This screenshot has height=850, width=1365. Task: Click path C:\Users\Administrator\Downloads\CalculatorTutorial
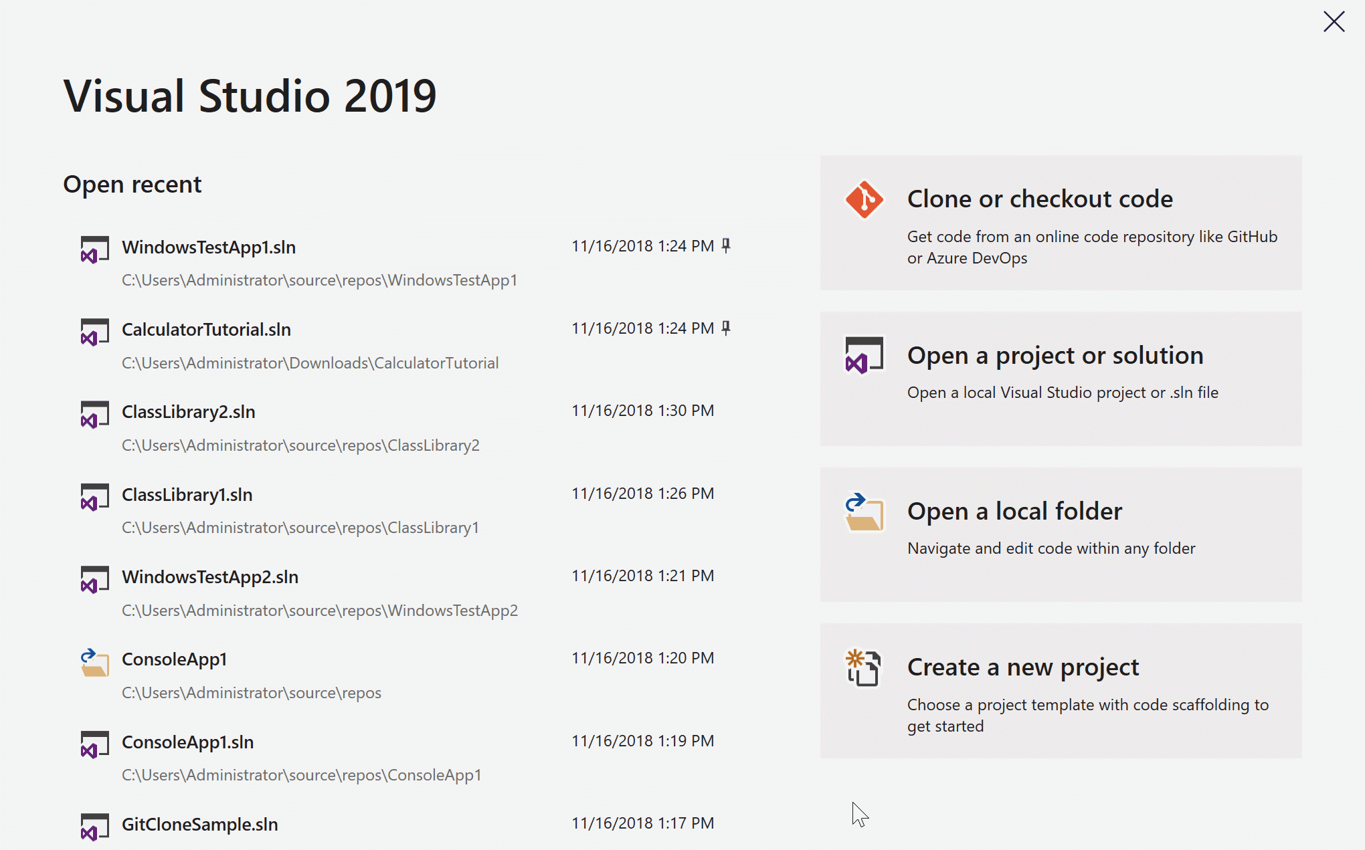coord(310,363)
